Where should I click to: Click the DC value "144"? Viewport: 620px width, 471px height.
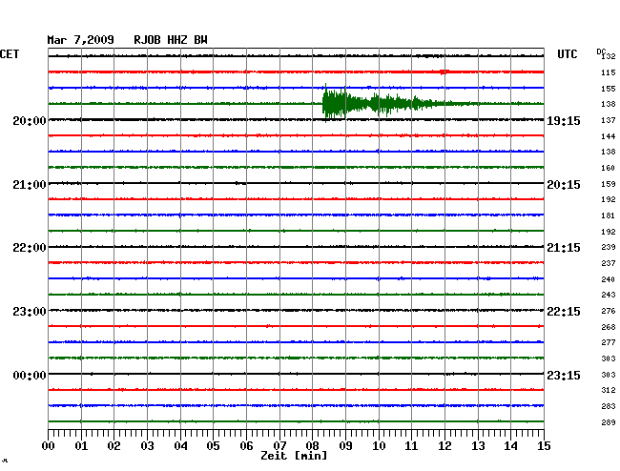point(609,136)
